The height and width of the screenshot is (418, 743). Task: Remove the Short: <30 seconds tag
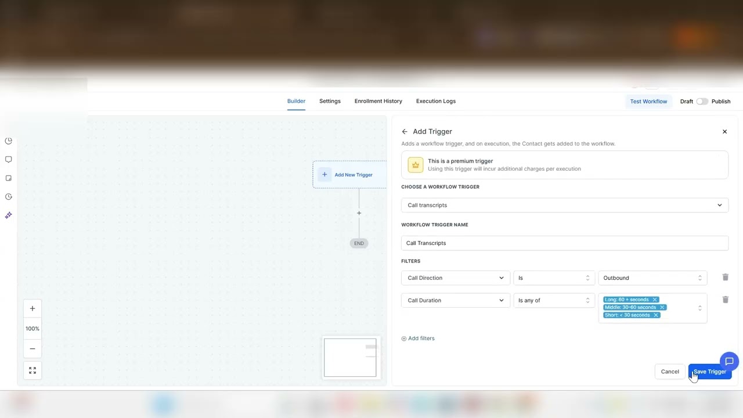click(656, 315)
